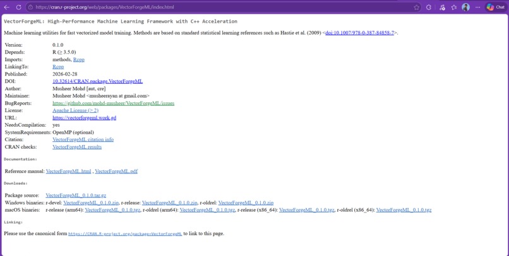This screenshot has width=509, height=256.
Task: Click maintainer email 'musheerayan at gmail.com' text
Action: pos(118,96)
